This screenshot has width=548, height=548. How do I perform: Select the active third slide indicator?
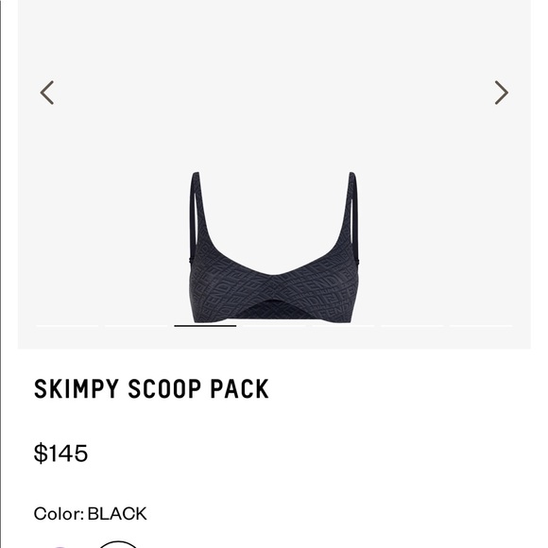click(x=205, y=326)
